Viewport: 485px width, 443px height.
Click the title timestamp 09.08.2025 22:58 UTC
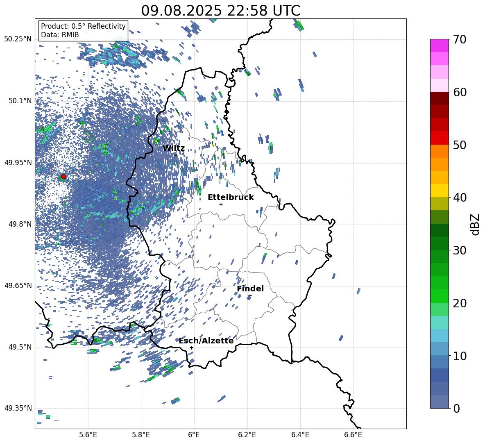click(220, 11)
